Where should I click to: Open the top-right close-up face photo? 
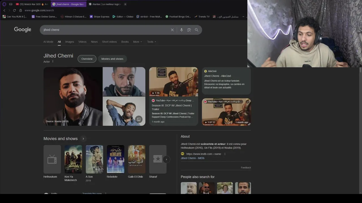124,82
